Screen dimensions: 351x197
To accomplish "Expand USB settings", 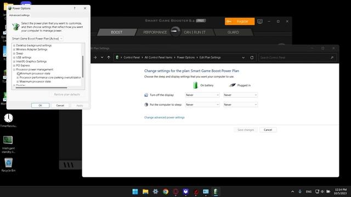I will 14,57.
